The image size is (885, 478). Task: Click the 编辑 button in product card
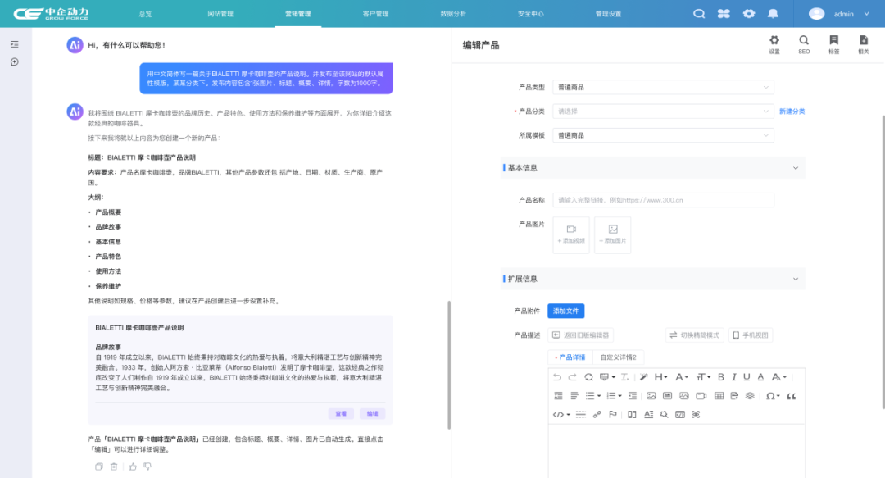tap(373, 413)
